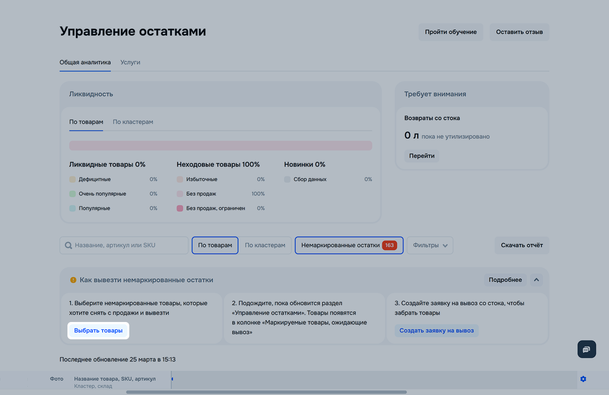Select По товарам view next to search
609x395 pixels.
pyautogui.click(x=215, y=245)
